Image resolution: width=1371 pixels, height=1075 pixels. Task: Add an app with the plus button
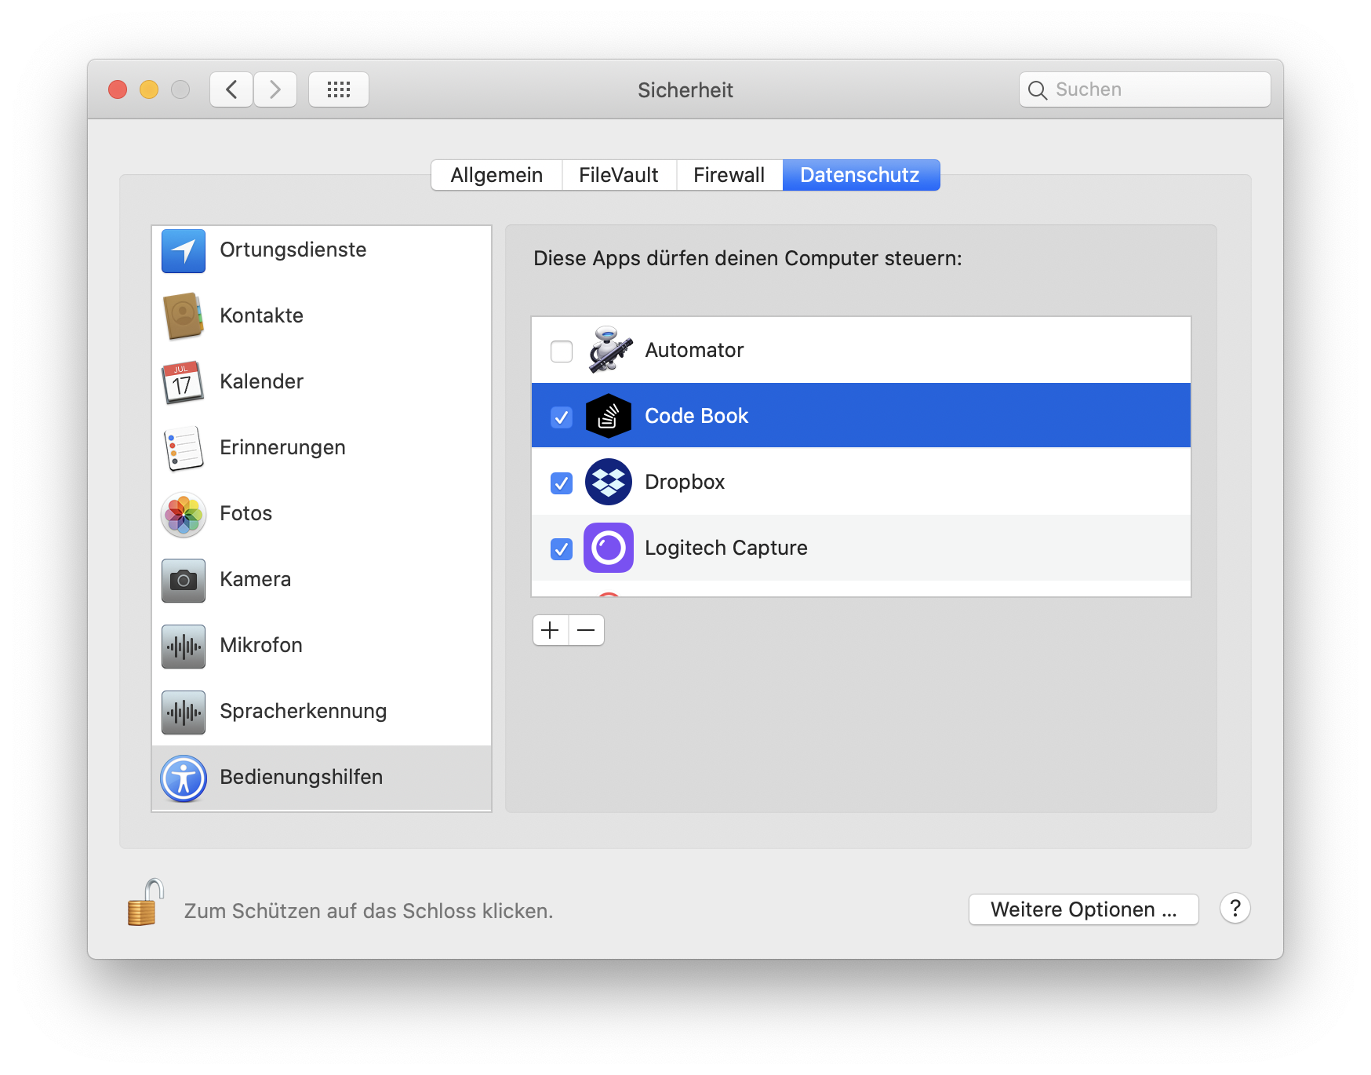click(x=551, y=630)
